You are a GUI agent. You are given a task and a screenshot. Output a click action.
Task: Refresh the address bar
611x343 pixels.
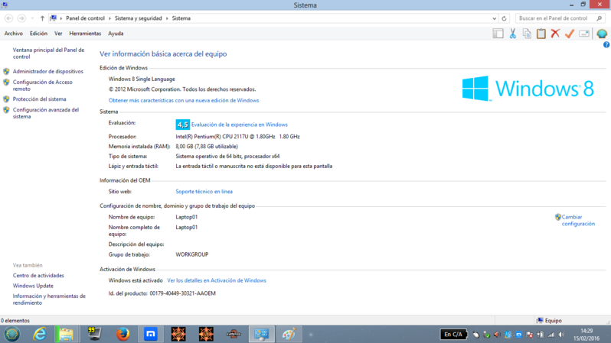504,18
